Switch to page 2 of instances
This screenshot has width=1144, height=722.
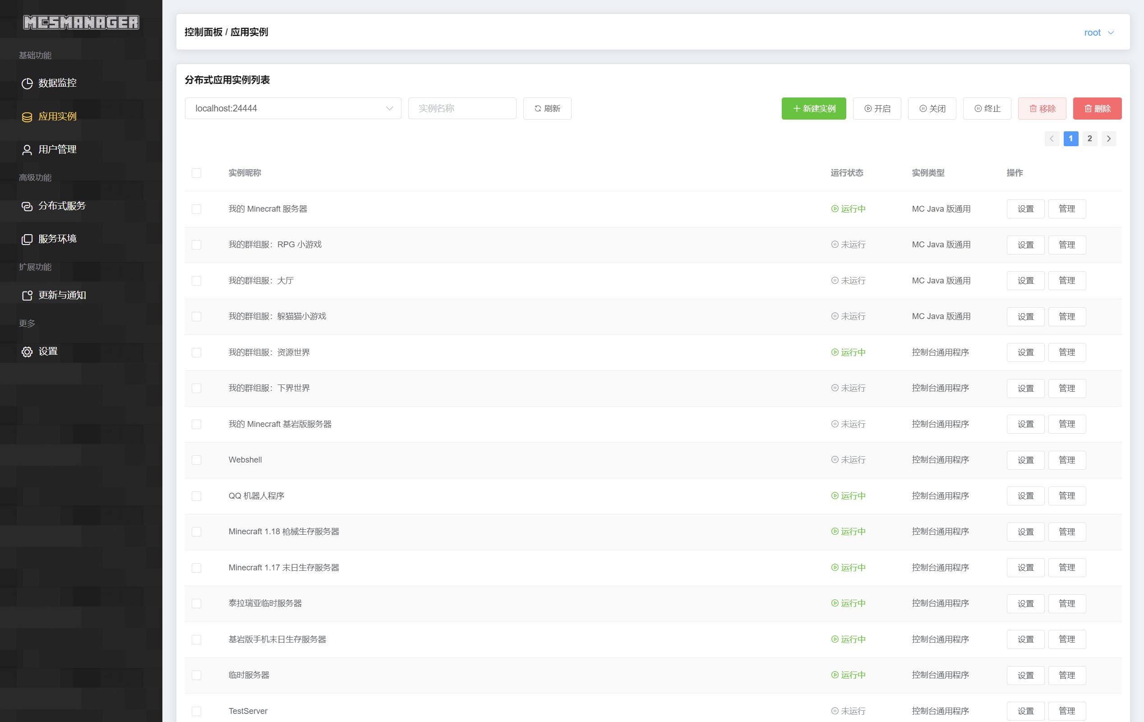[1089, 139]
